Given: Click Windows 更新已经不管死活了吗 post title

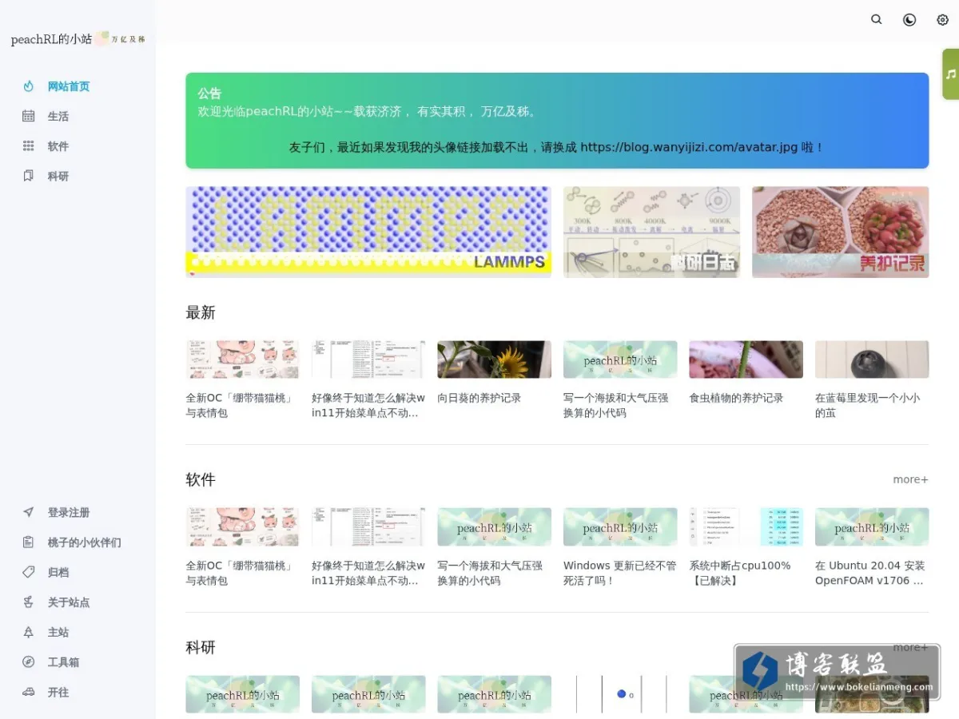Looking at the screenshot, I should tap(619, 573).
